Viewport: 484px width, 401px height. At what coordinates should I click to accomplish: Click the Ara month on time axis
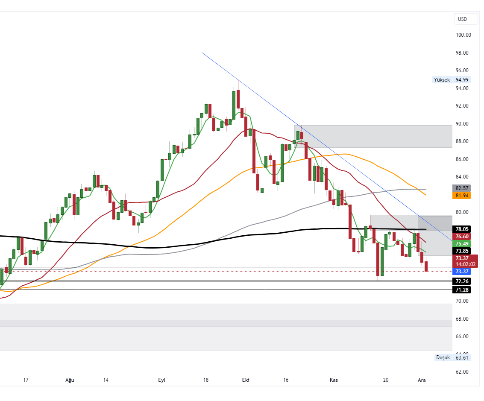coord(422,380)
